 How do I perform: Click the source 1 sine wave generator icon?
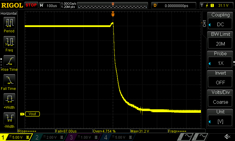pos(186,137)
